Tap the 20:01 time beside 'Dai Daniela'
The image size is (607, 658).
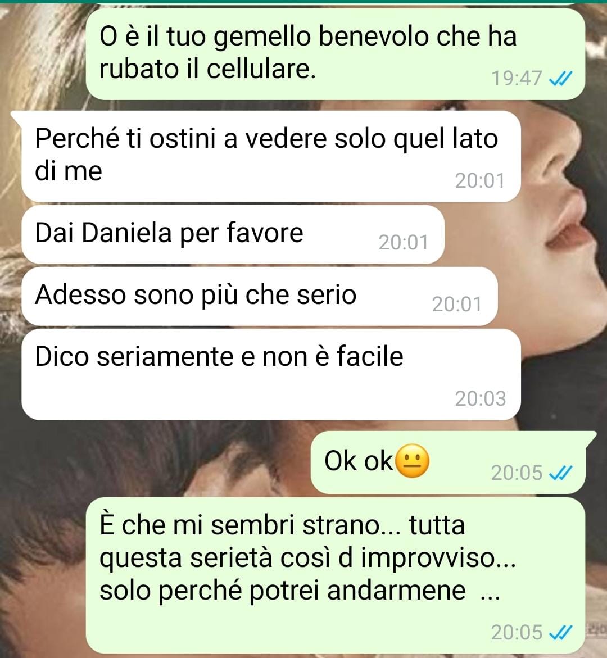pyautogui.click(x=404, y=243)
